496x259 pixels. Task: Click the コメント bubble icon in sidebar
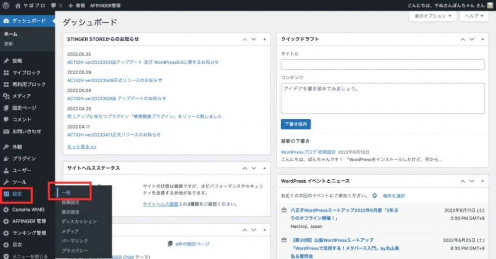tap(6, 119)
